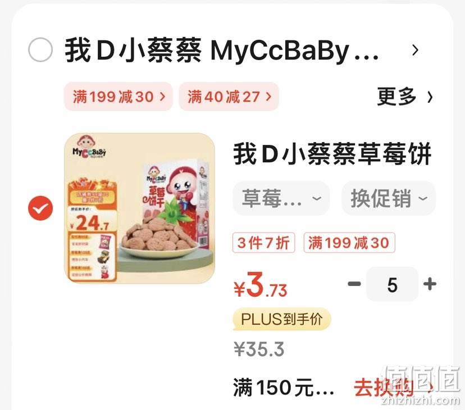Edit the quantity field showing 5

click(392, 284)
